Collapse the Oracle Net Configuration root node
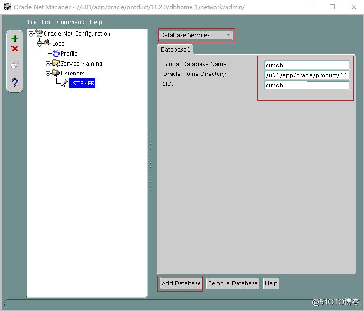 coord(31,34)
